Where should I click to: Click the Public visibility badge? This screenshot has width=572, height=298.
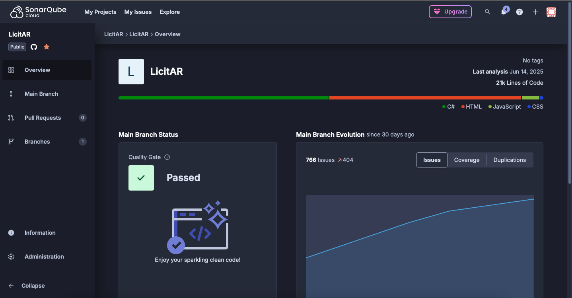click(18, 47)
